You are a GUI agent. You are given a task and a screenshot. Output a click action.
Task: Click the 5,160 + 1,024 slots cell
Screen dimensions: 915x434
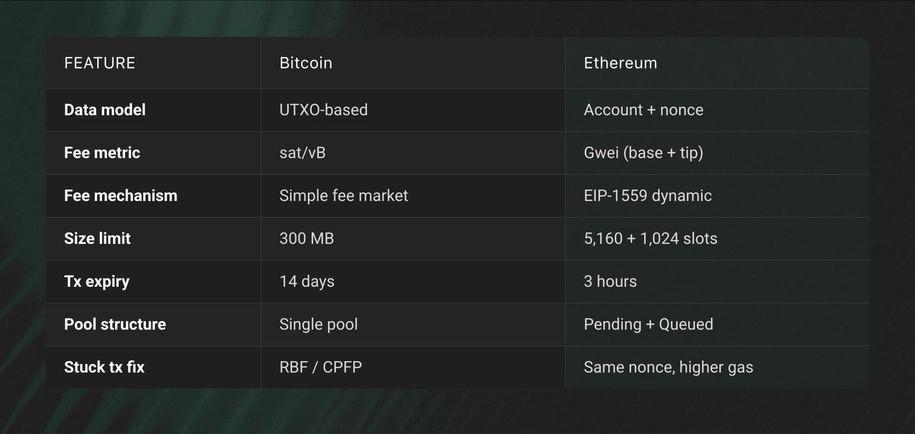(x=650, y=239)
